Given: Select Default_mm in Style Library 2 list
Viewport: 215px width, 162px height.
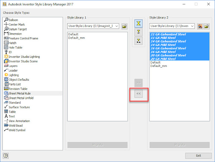Looking at the screenshot, I should 159,66.
